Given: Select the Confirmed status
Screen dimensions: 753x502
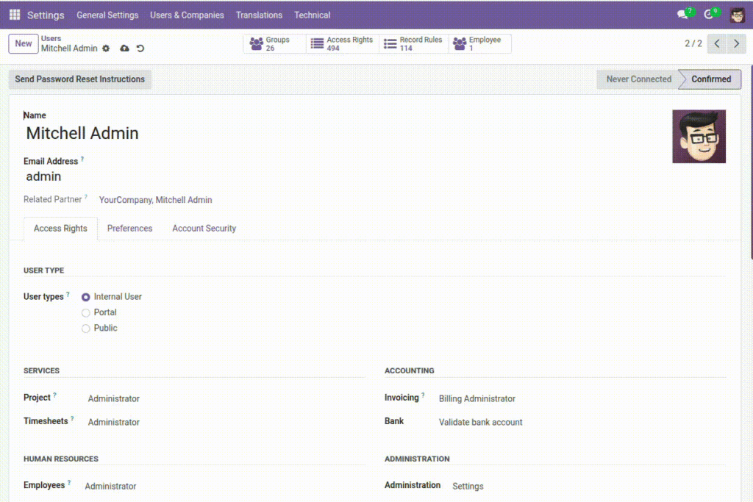Looking at the screenshot, I should 711,79.
